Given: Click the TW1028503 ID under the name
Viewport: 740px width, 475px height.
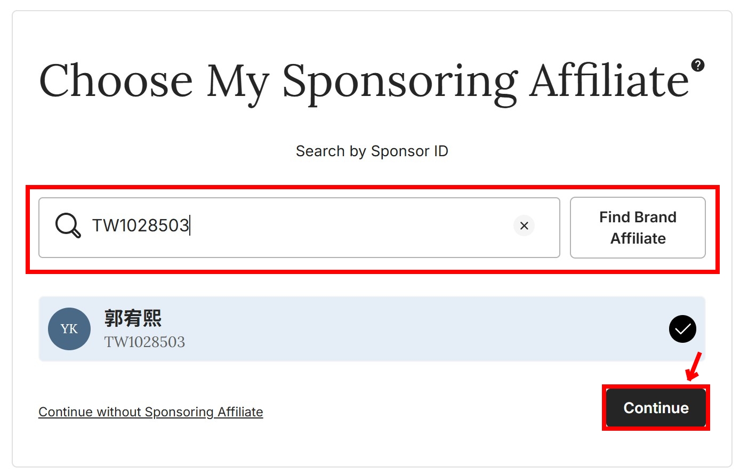Looking at the screenshot, I should click(144, 342).
